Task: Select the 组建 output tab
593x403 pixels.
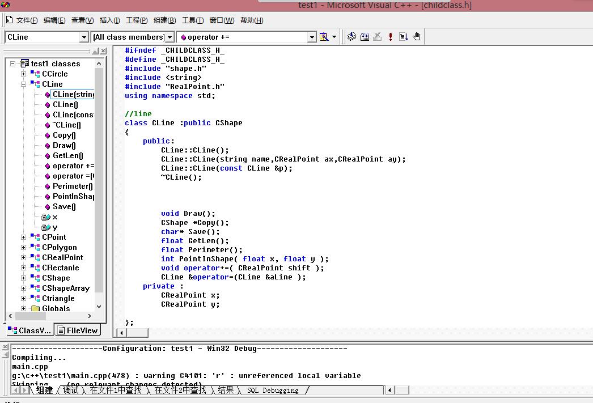Action: [44, 390]
